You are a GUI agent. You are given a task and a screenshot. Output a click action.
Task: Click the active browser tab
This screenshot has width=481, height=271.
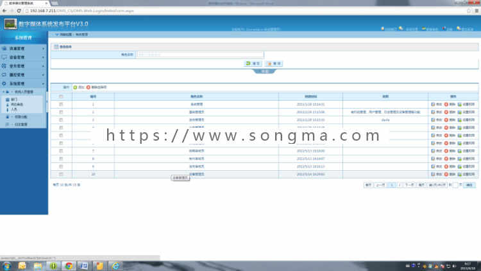[x=26, y=3]
